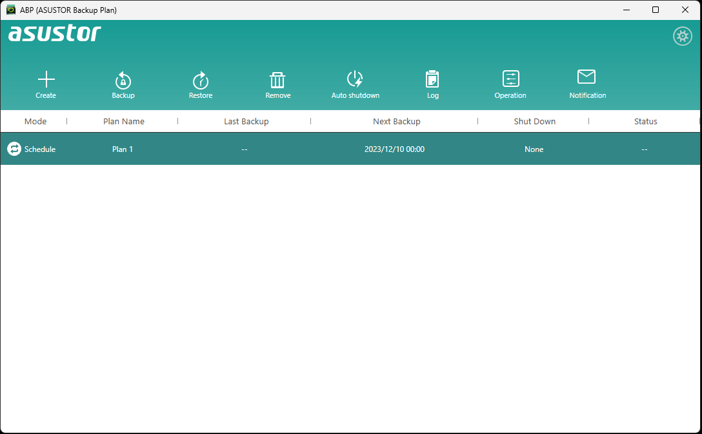Open settings via the gear icon
702x434 pixels.
point(682,36)
